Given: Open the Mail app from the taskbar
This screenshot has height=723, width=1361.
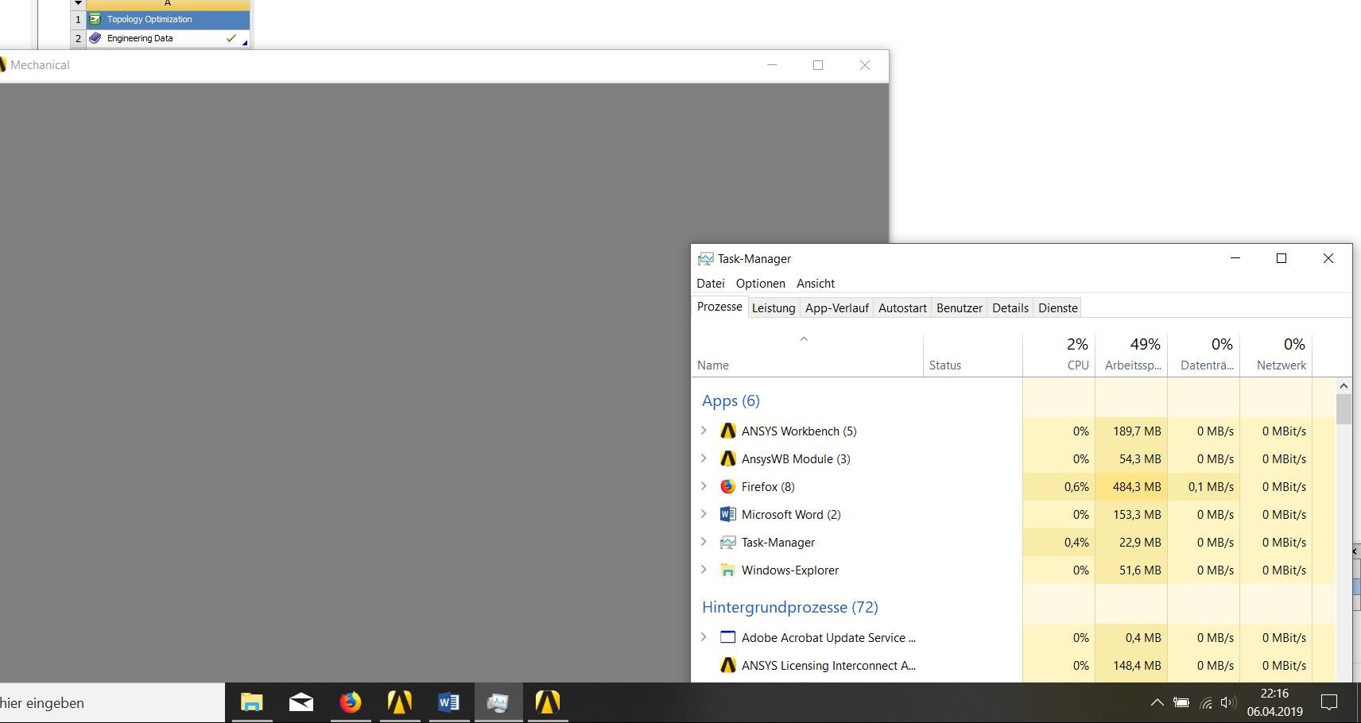Looking at the screenshot, I should 301,702.
